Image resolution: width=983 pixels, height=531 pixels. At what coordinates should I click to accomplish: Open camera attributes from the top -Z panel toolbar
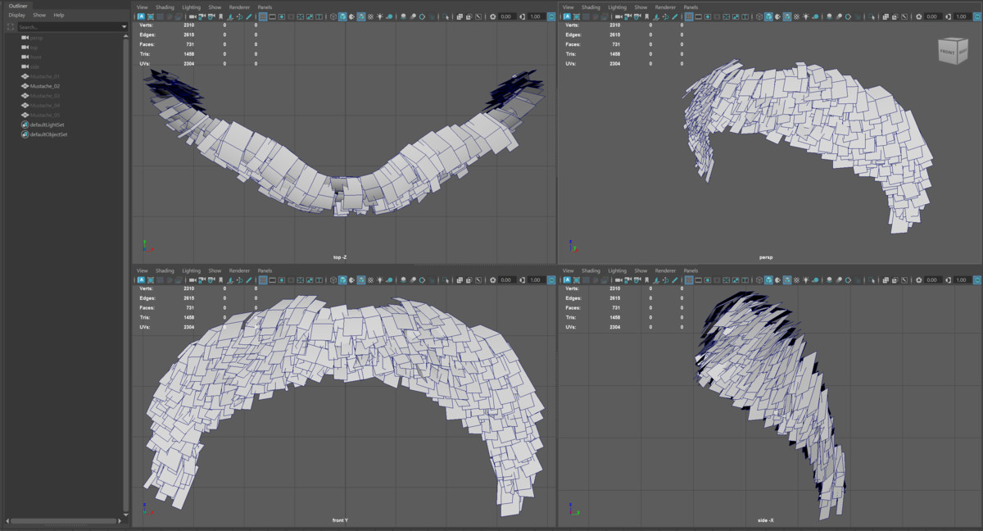point(211,16)
